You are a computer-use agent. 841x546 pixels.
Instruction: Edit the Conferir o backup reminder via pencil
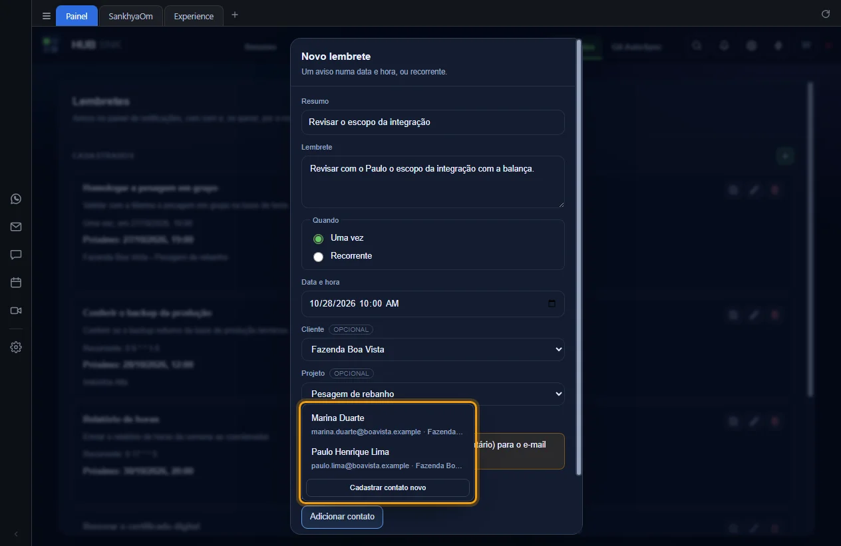click(x=754, y=315)
